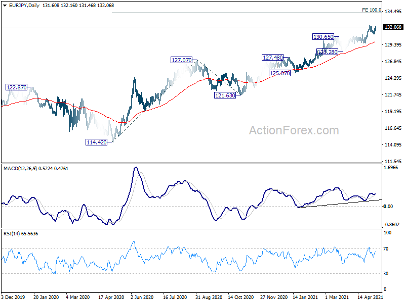Select the 125.070 price label
This screenshot has width=405, height=303.
pos(280,73)
